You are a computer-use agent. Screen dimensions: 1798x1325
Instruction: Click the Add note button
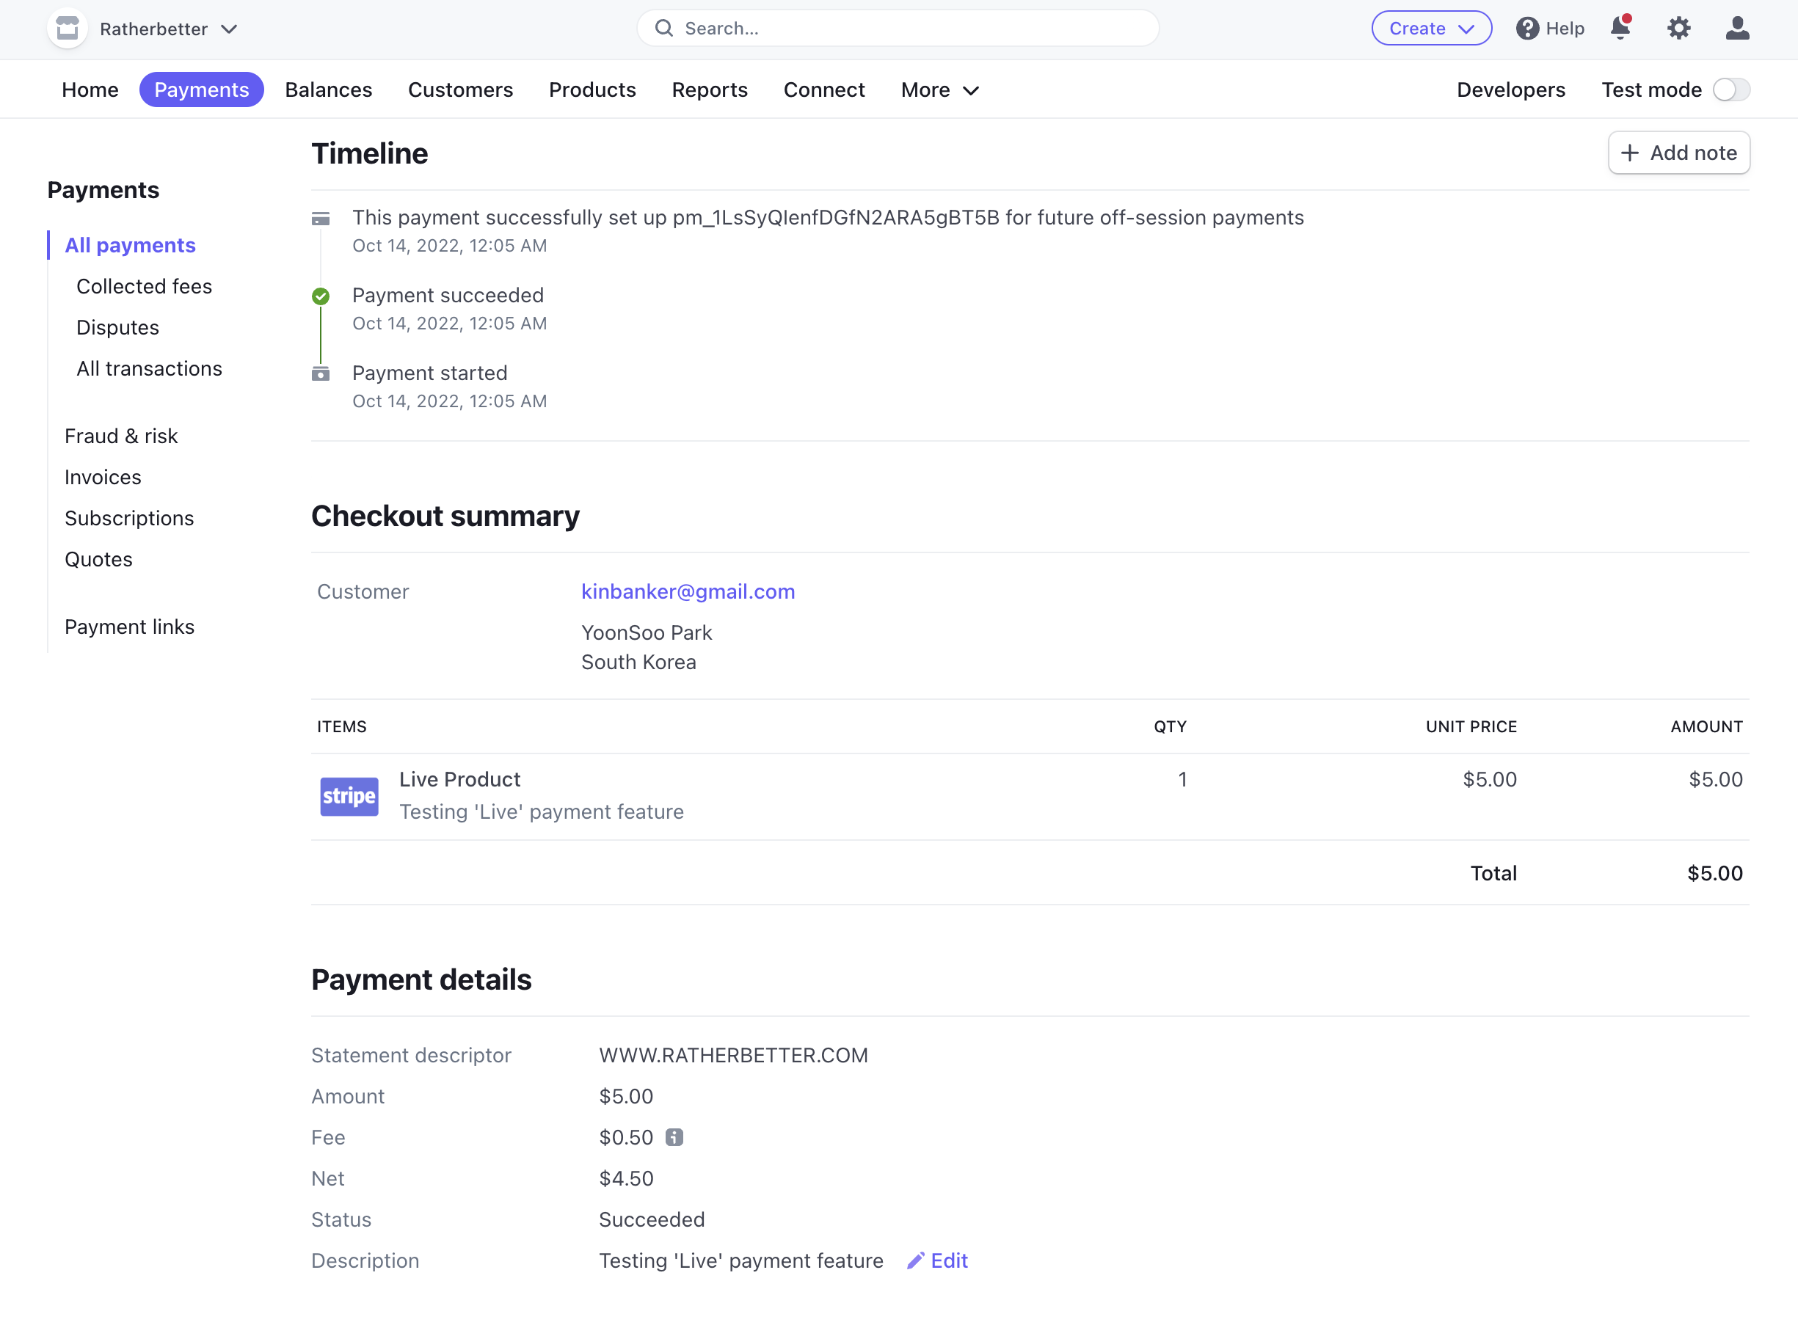click(1678, 153)
